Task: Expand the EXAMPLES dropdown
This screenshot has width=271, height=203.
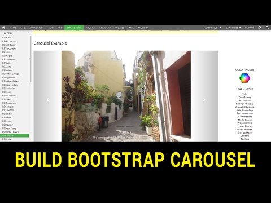Action: coord(233,28)
